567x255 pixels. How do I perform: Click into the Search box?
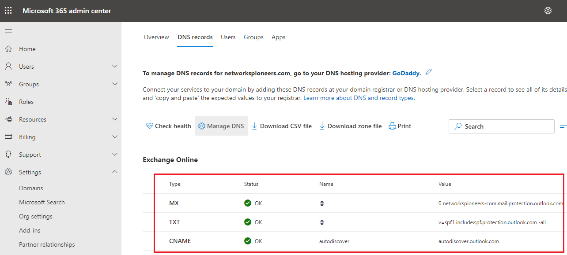(502, 126)
